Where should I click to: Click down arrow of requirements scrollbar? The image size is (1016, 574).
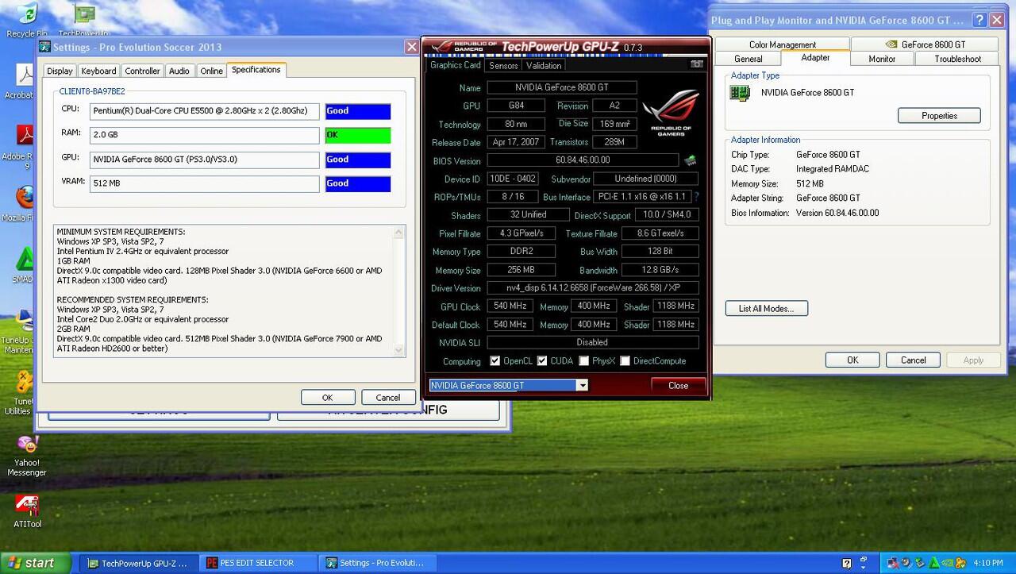click(398, 350)
